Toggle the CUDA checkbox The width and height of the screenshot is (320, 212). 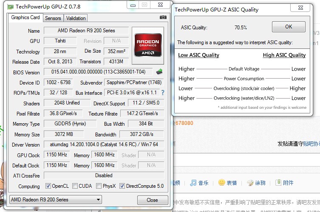[x=75, y=186]
